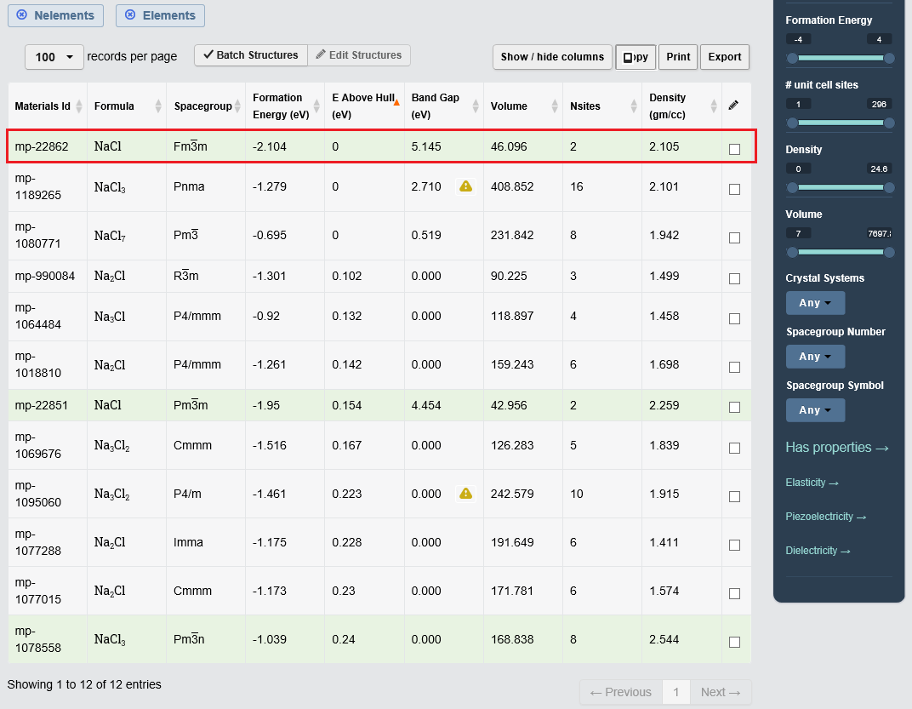This screenshot has width=912, height=709.
Task: Check the box for mp-1095060 row
Action: click(734, 496)
